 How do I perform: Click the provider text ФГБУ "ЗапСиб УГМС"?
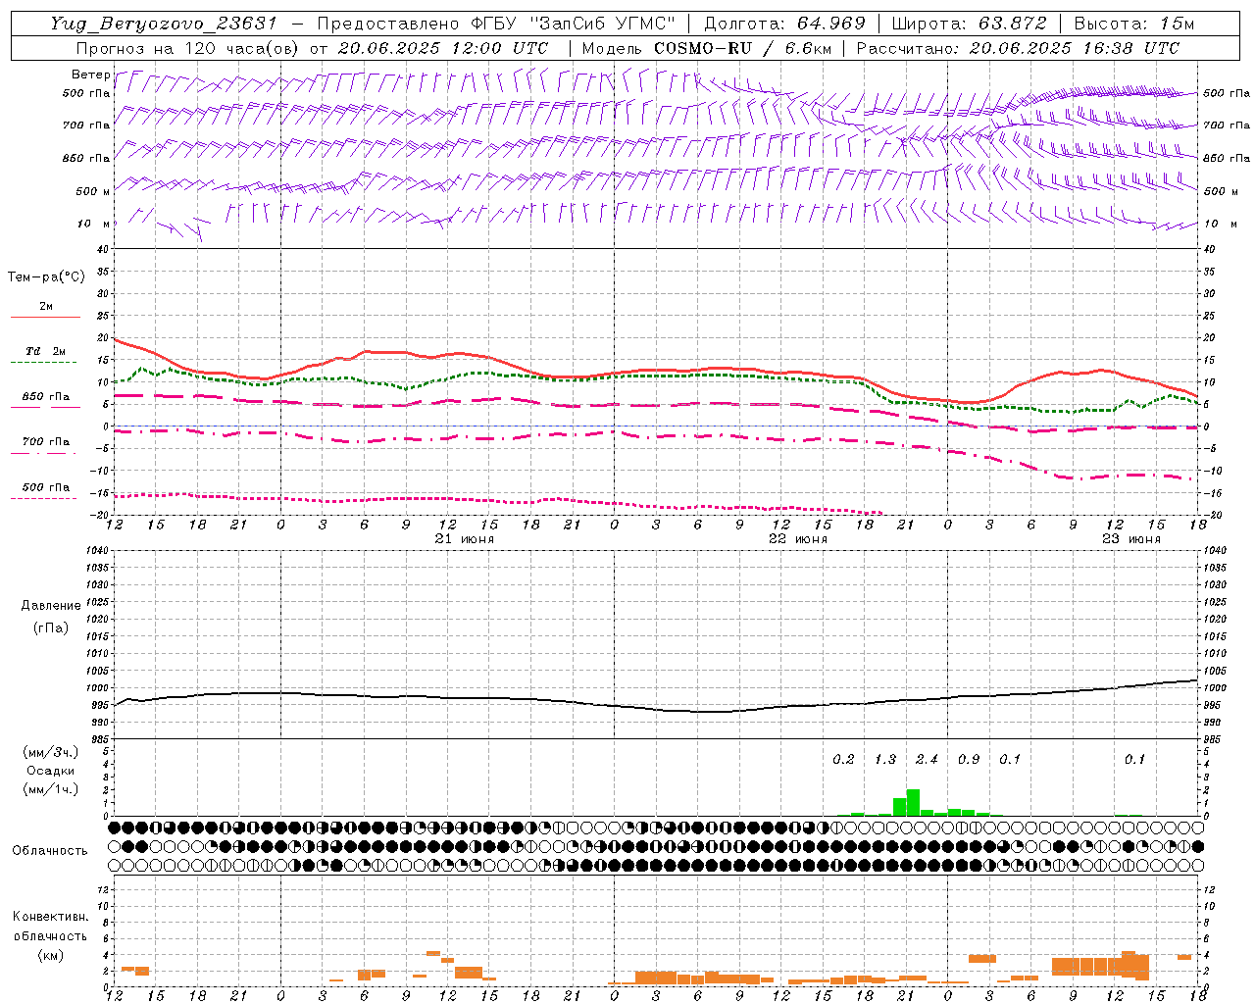tap(572, 24)
